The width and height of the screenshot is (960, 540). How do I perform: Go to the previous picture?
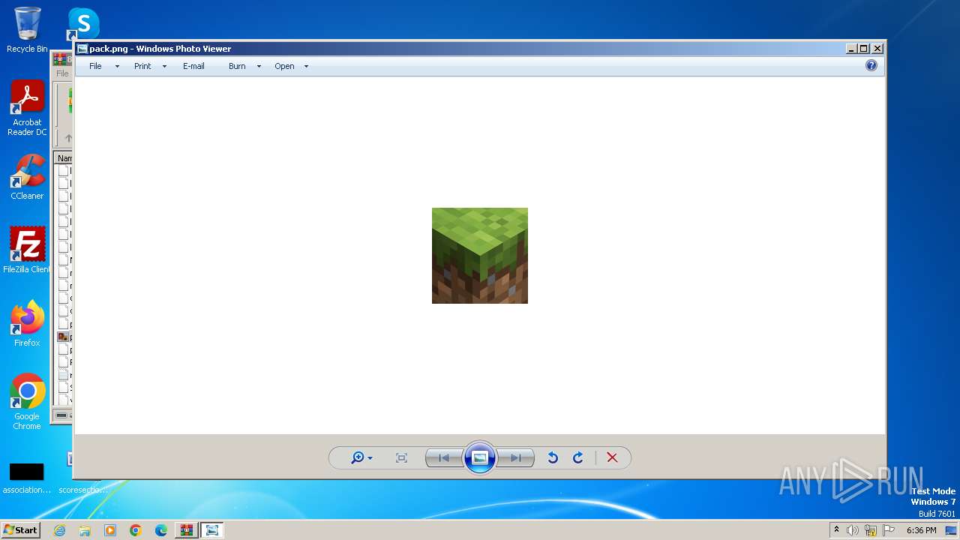pyautogui.click(x=444, y=458)
